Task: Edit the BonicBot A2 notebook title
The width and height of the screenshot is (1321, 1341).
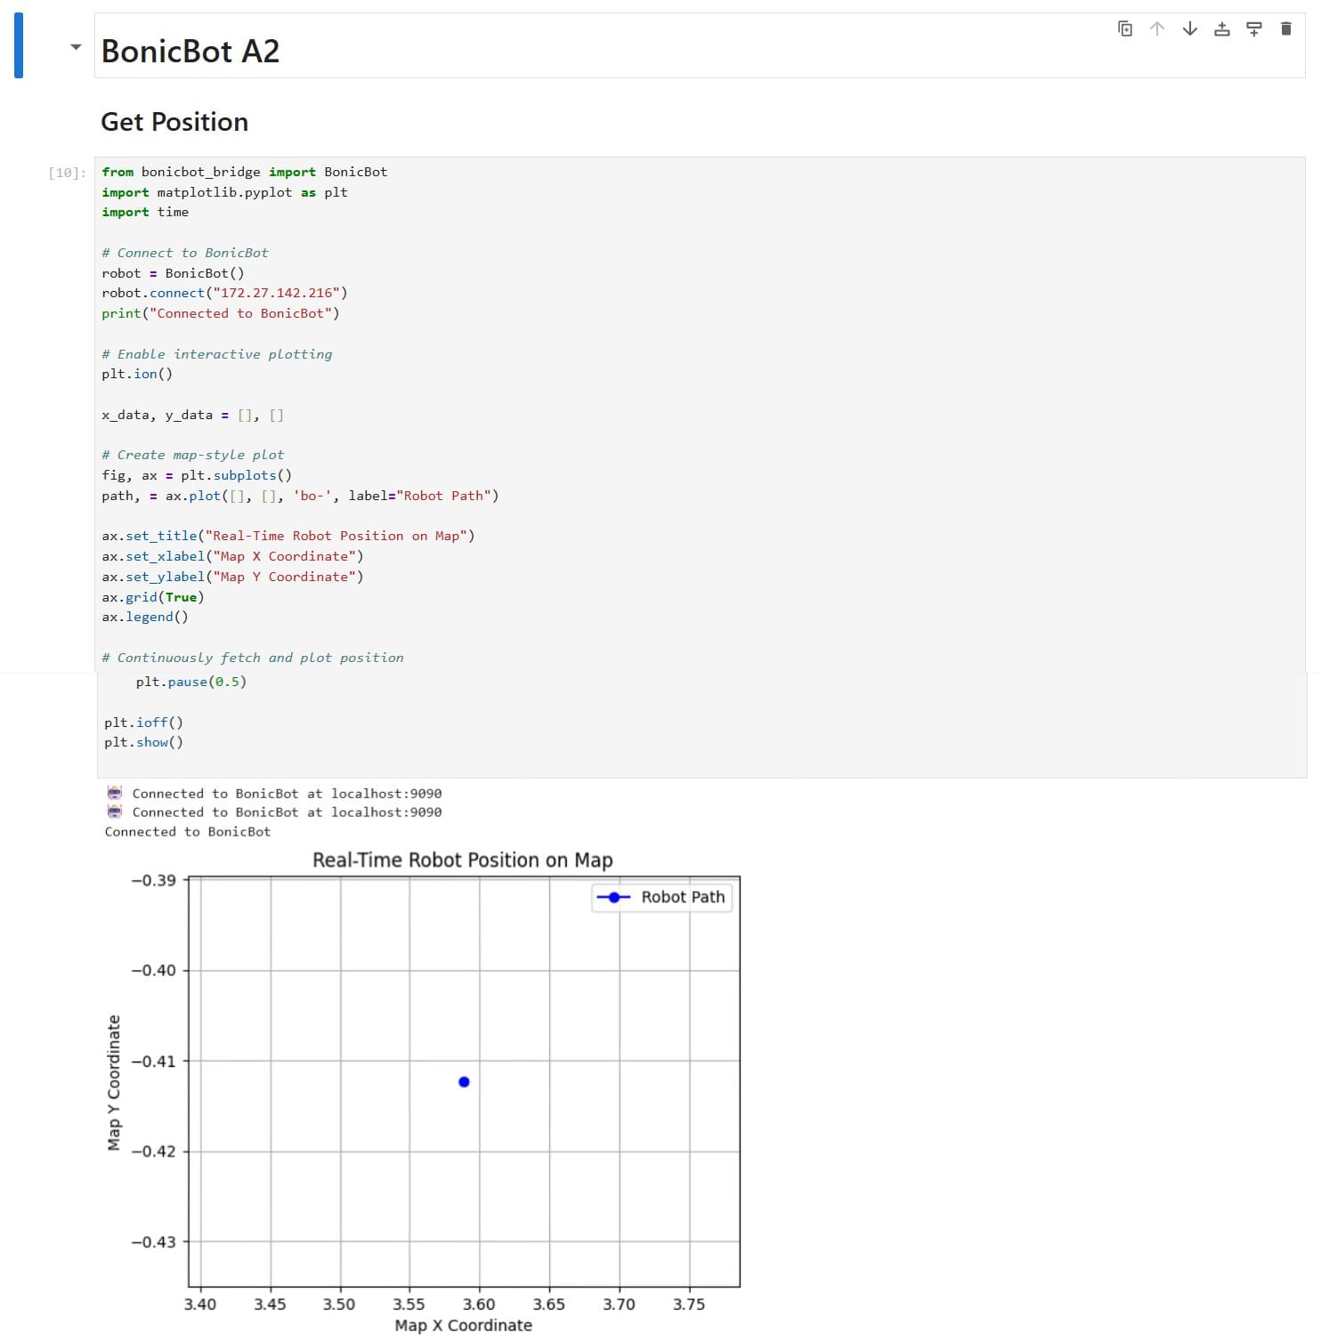Action: point(190,51)
